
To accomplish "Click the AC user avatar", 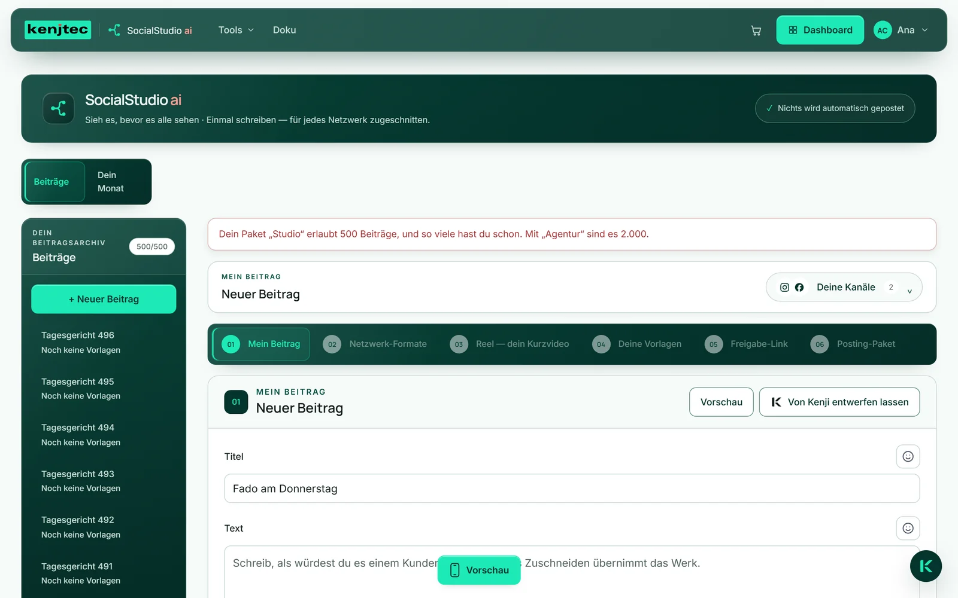I will tap(883, 30).
